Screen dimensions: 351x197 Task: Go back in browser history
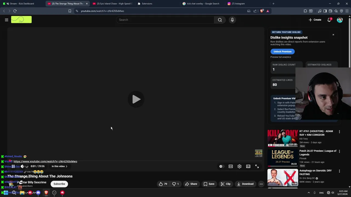tap(4, 11)
